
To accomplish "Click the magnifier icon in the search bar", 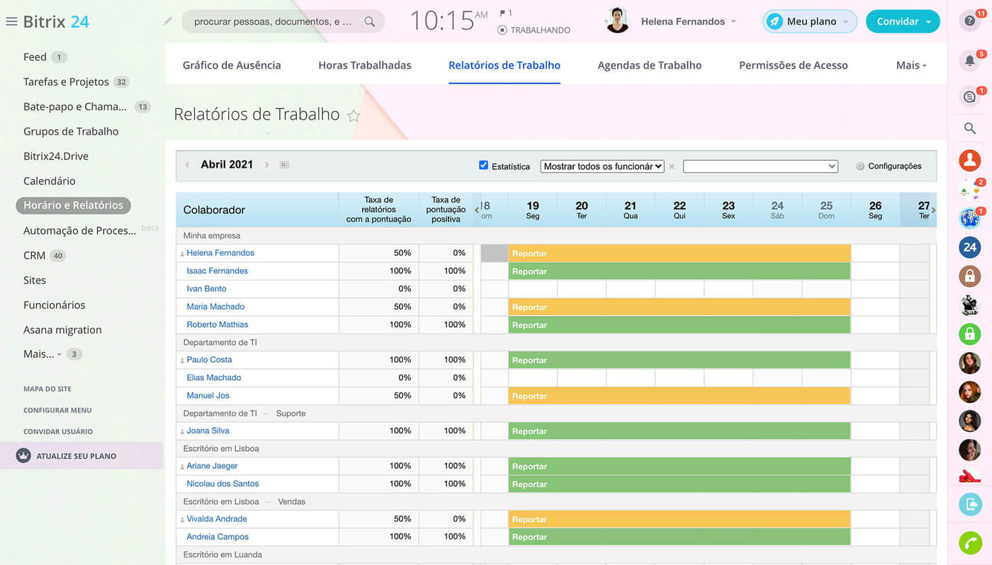I will click(x=369, y=21).
